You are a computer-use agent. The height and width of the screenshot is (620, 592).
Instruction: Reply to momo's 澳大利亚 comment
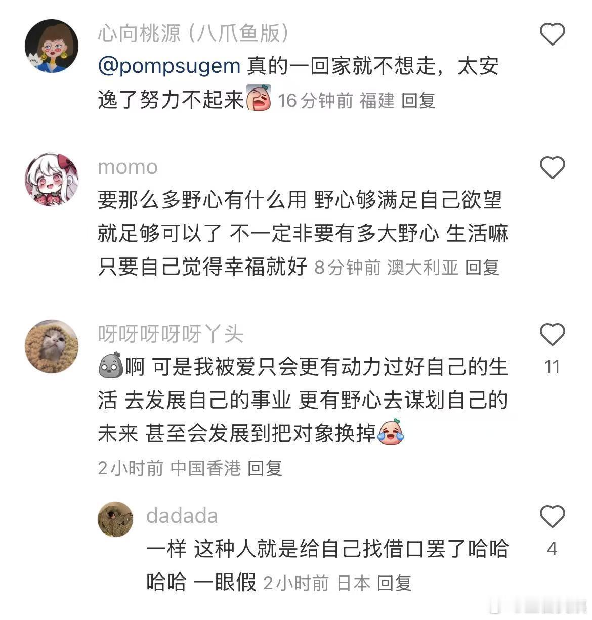tap(482, 267)
